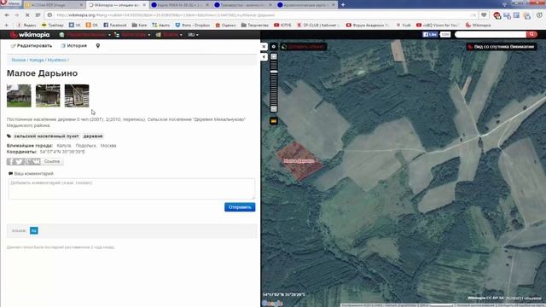
Task: Click the location pin icon
Action: pos(98,46)
